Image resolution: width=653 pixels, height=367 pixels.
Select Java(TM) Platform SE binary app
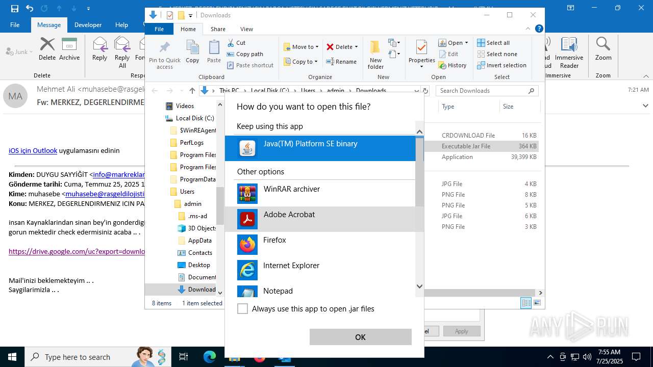click(x=320, y=148)
